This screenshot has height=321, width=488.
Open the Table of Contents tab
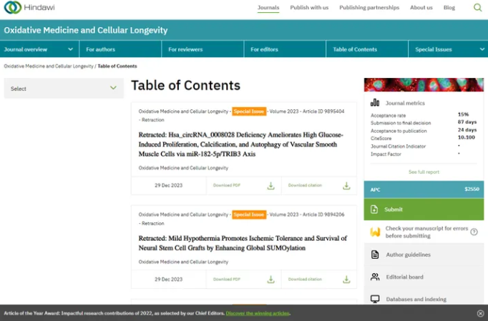(367, 49)
